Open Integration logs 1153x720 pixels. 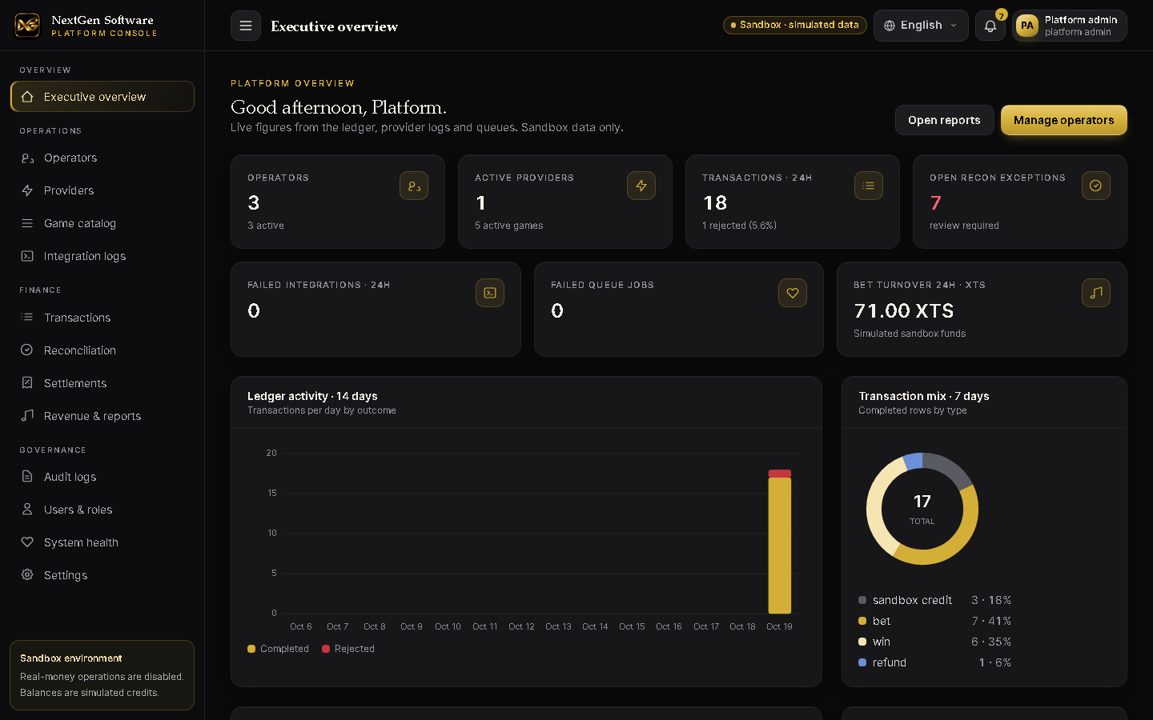[102, 256]
